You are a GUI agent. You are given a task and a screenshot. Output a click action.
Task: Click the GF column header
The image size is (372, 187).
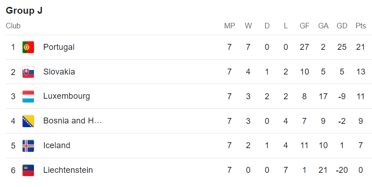pos(305,26)
